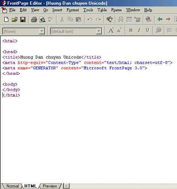Increase text size with large A icon
Screen dimensions: 177x189
111,30
